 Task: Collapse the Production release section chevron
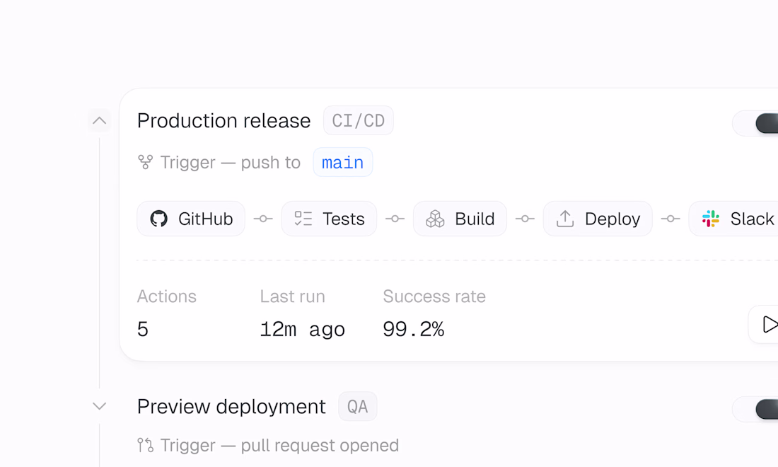pos(99,120)
